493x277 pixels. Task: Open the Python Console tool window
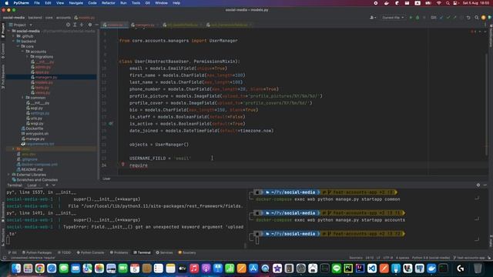pos(90,252)
